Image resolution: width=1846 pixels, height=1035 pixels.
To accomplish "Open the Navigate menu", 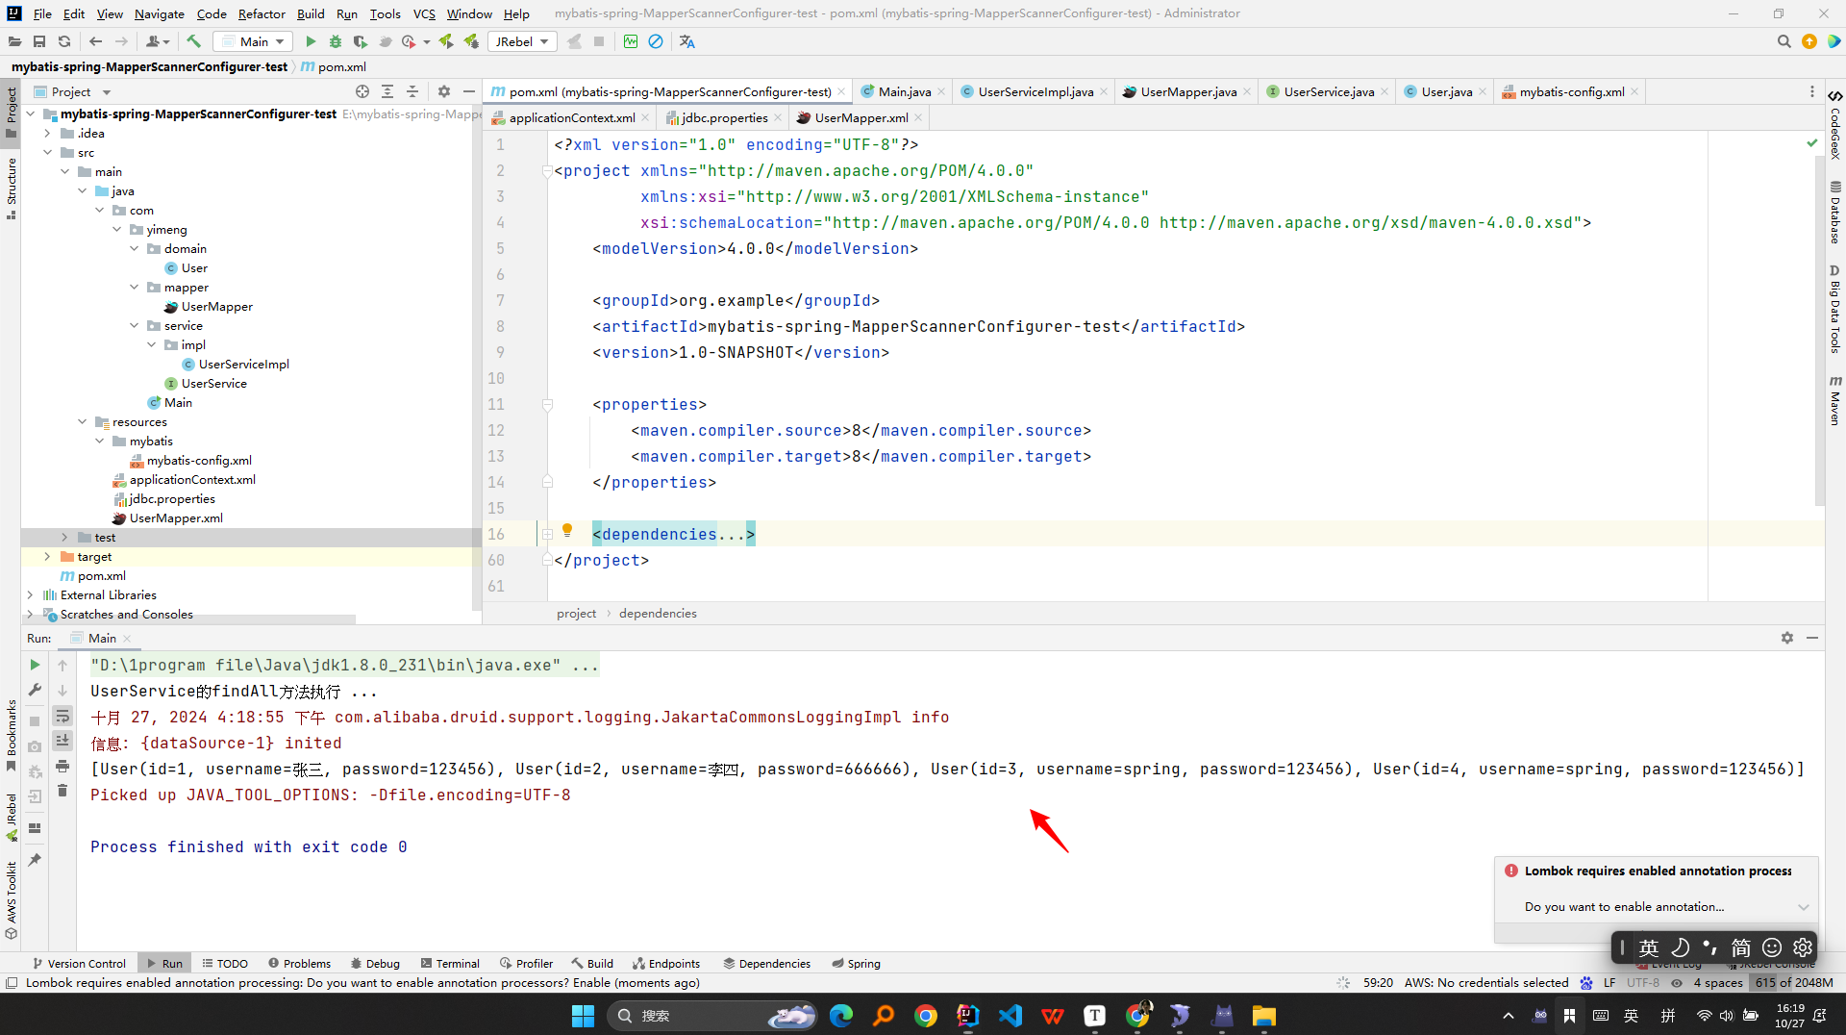I will [160, 13].
